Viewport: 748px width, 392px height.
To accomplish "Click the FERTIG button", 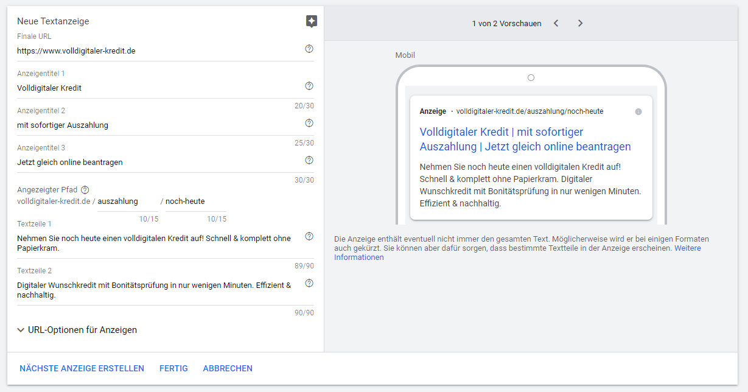I will coord(173,368).
